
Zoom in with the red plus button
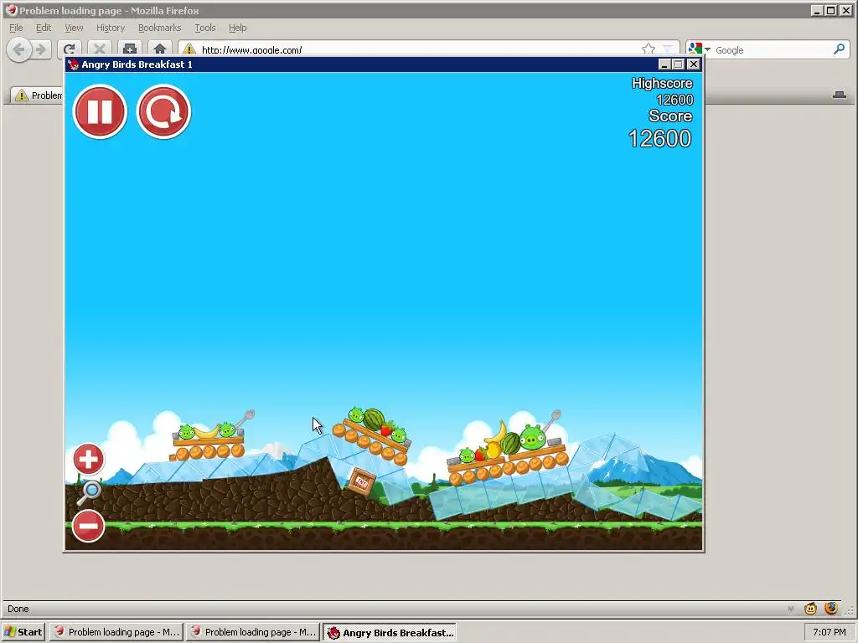[88, 460]
